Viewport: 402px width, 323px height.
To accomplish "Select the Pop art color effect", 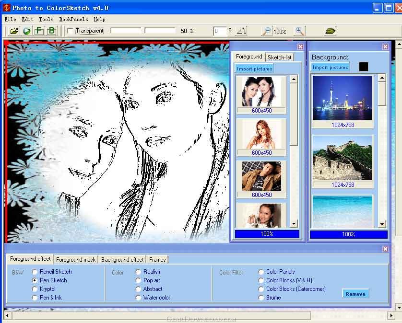I will (138, 280).
